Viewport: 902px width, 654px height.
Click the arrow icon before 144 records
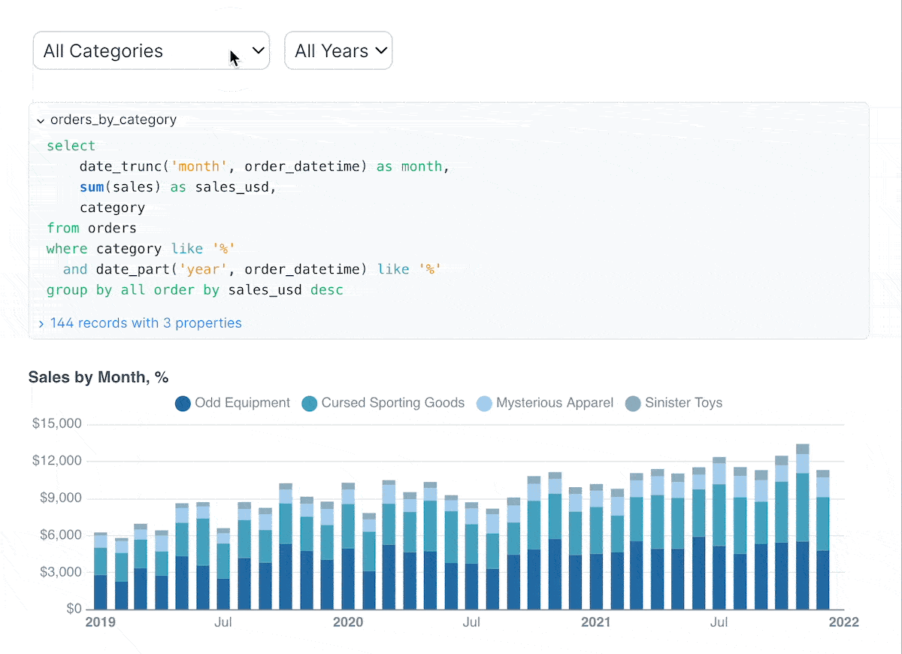point(41,324)
